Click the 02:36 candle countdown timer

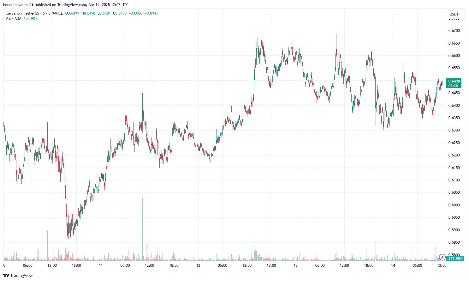click(453, 86)
